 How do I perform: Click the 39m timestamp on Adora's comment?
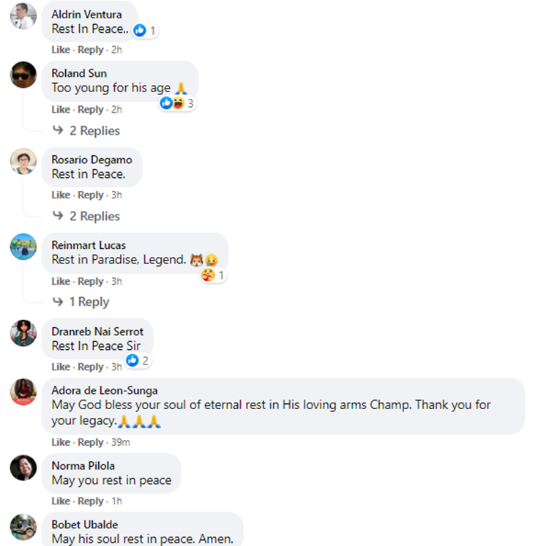tap(120, 442)
